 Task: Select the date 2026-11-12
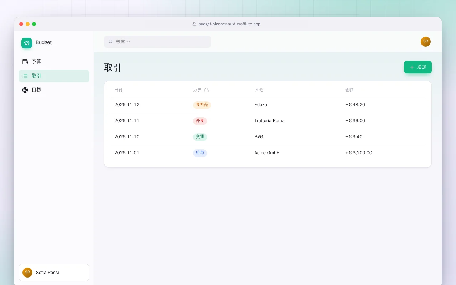tap(127, 105)
